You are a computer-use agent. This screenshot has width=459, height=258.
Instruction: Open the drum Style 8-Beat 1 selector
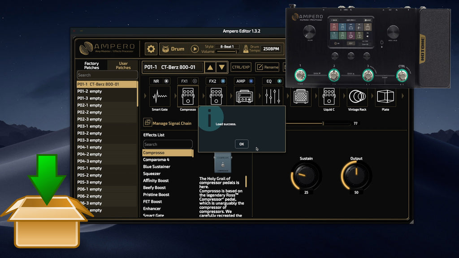(227, 47)
